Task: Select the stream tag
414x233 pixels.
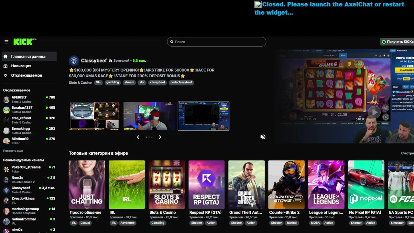Action: coord(129,83)
